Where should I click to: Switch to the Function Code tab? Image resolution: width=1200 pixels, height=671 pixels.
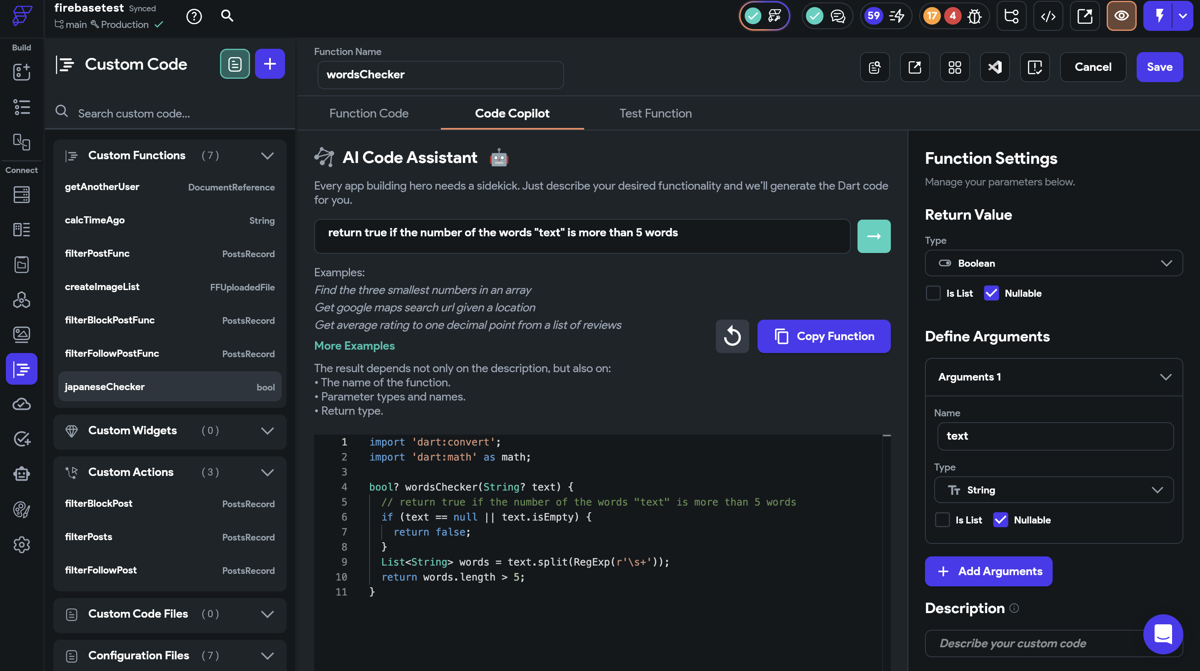(368, 113)
